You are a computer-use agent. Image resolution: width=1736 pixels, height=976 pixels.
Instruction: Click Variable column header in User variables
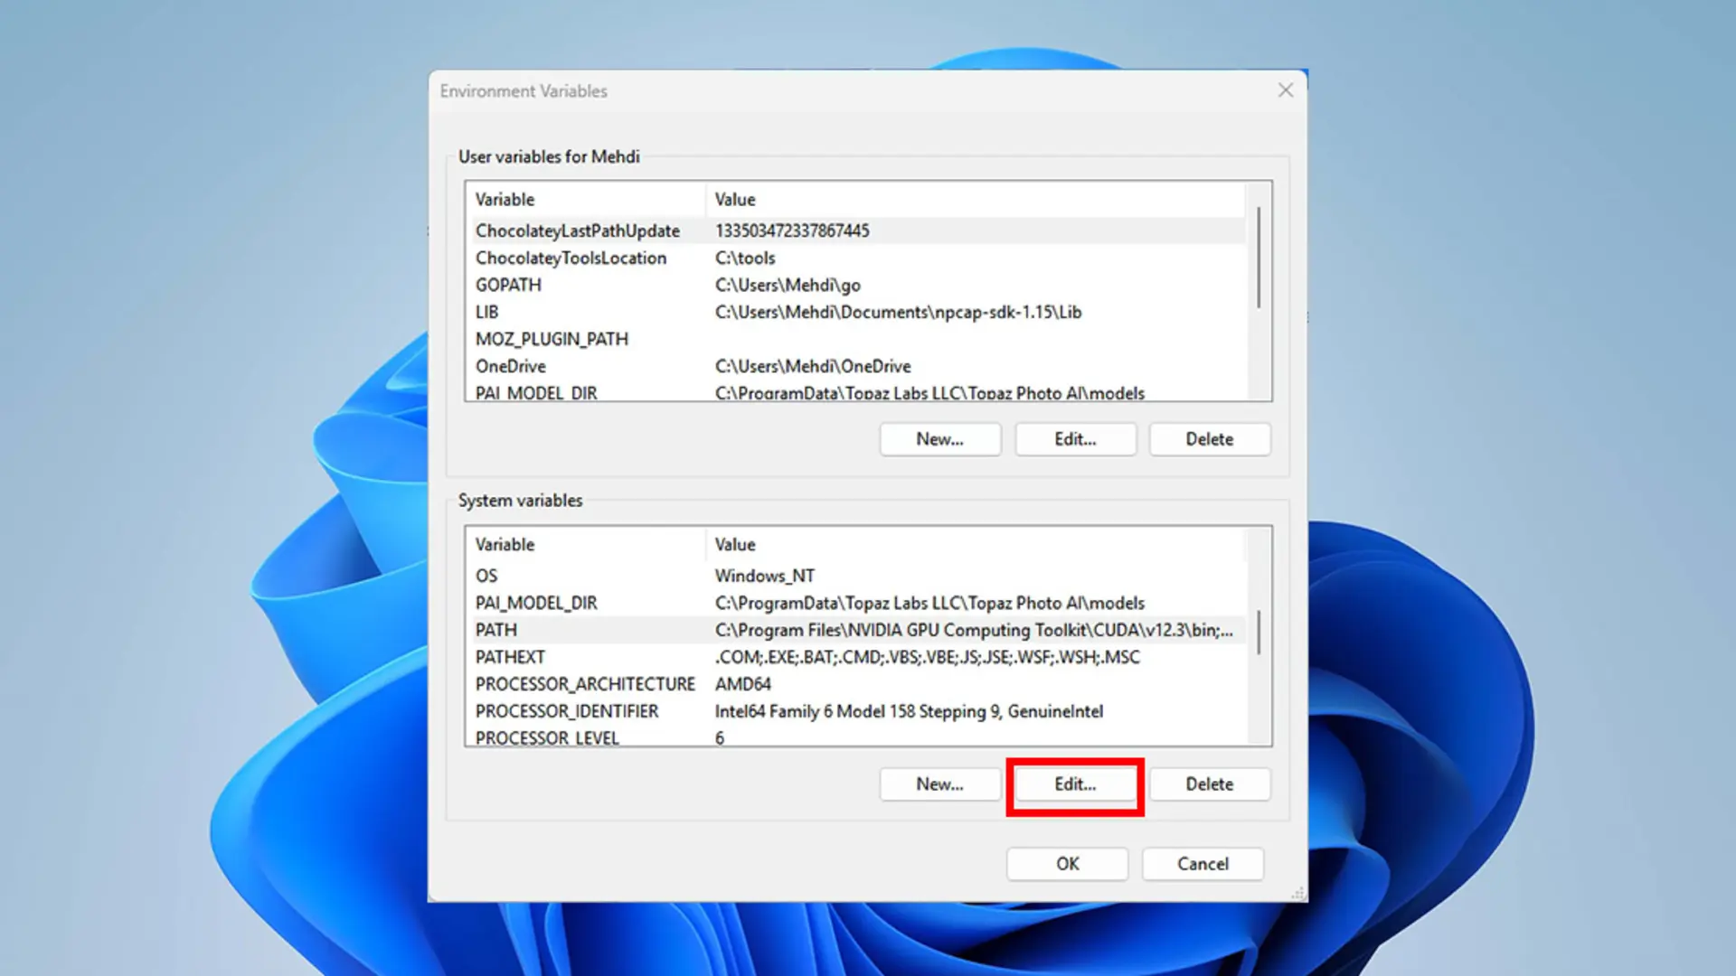[x=586, y=200]
